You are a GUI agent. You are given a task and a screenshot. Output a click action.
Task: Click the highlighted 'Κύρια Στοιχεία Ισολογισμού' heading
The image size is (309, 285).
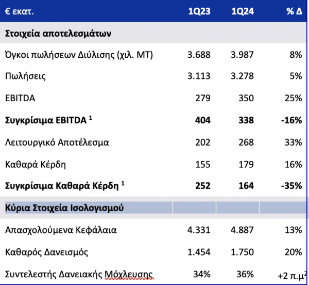(x=64, y=208)
